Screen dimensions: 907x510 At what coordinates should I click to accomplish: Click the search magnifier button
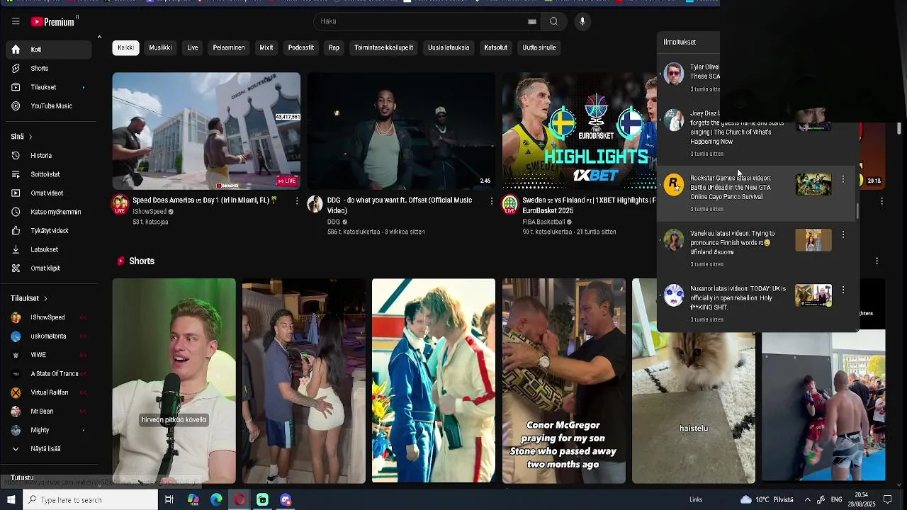click(x=553, y=21)
